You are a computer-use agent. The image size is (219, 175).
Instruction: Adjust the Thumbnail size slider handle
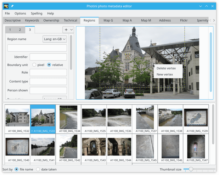tap(191, 169)
